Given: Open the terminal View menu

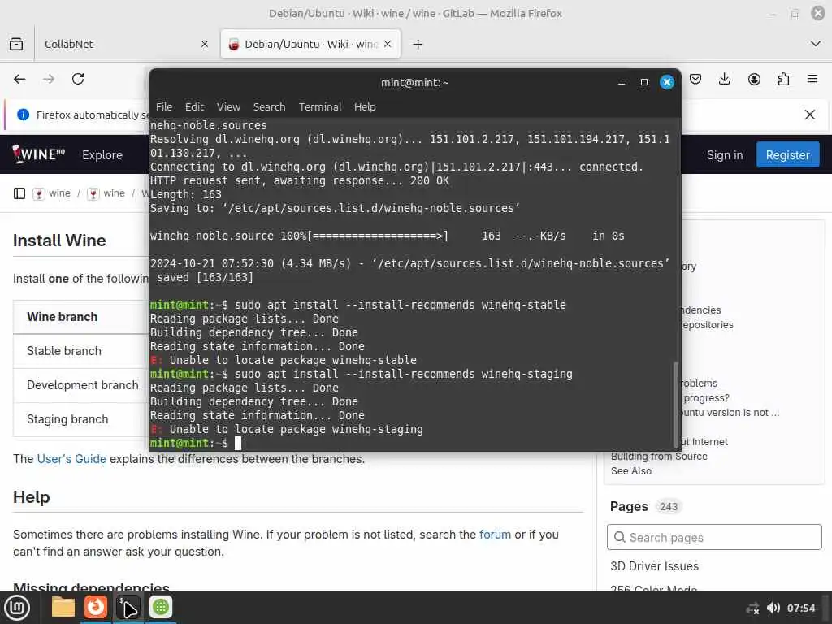Looking at the screenshot, I should click(x=228, y=106).
